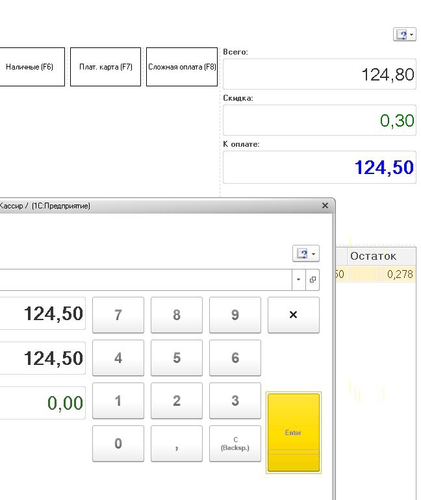
Task: Tap keypad digit 6
Action: pyautogui.click(x=235, y=358)
